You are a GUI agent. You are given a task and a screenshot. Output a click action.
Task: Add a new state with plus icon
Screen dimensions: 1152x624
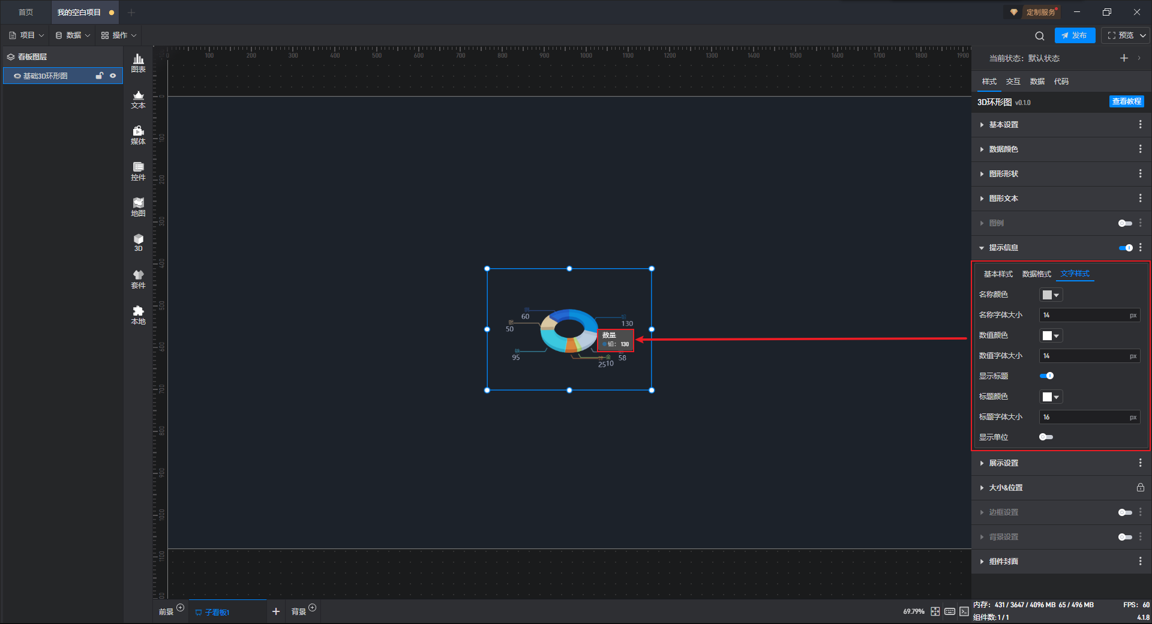[x=1124, y=58]
